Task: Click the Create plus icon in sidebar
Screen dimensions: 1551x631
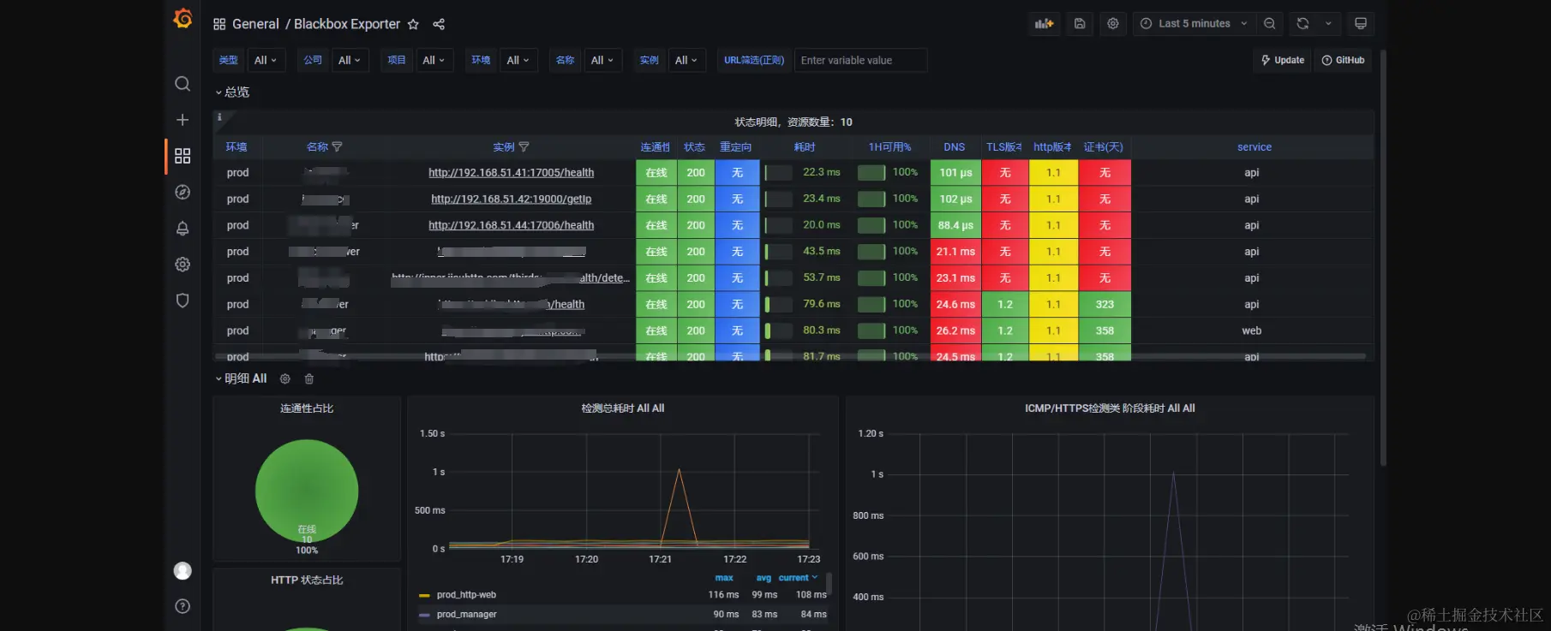Action: tap(183, 120)
